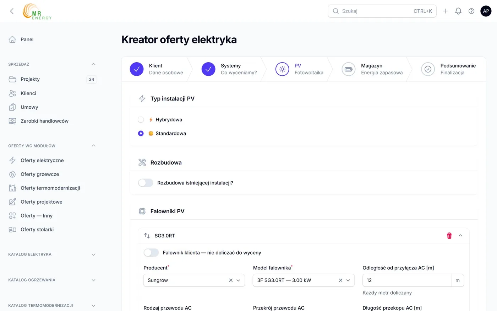Viewport: 497px width, 311px height.
Task: Click the Falowniki PV section heading
Action: tap(168, 211)
